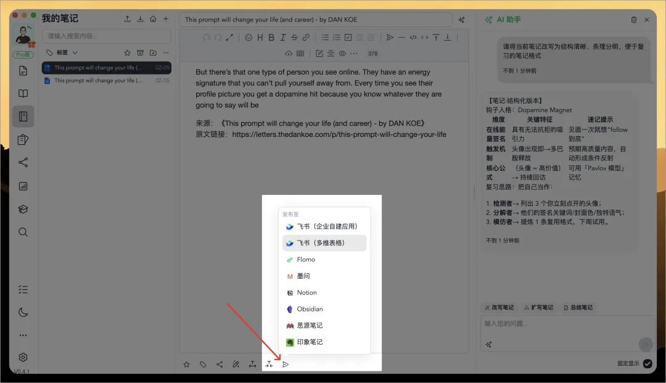Select Notion from the publish list
The height and width of the screenshot is (383, 666).
pos(306,292)
